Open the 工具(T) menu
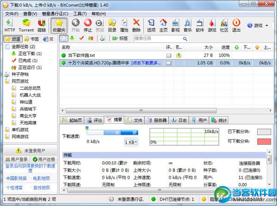 tap(80, 14)
